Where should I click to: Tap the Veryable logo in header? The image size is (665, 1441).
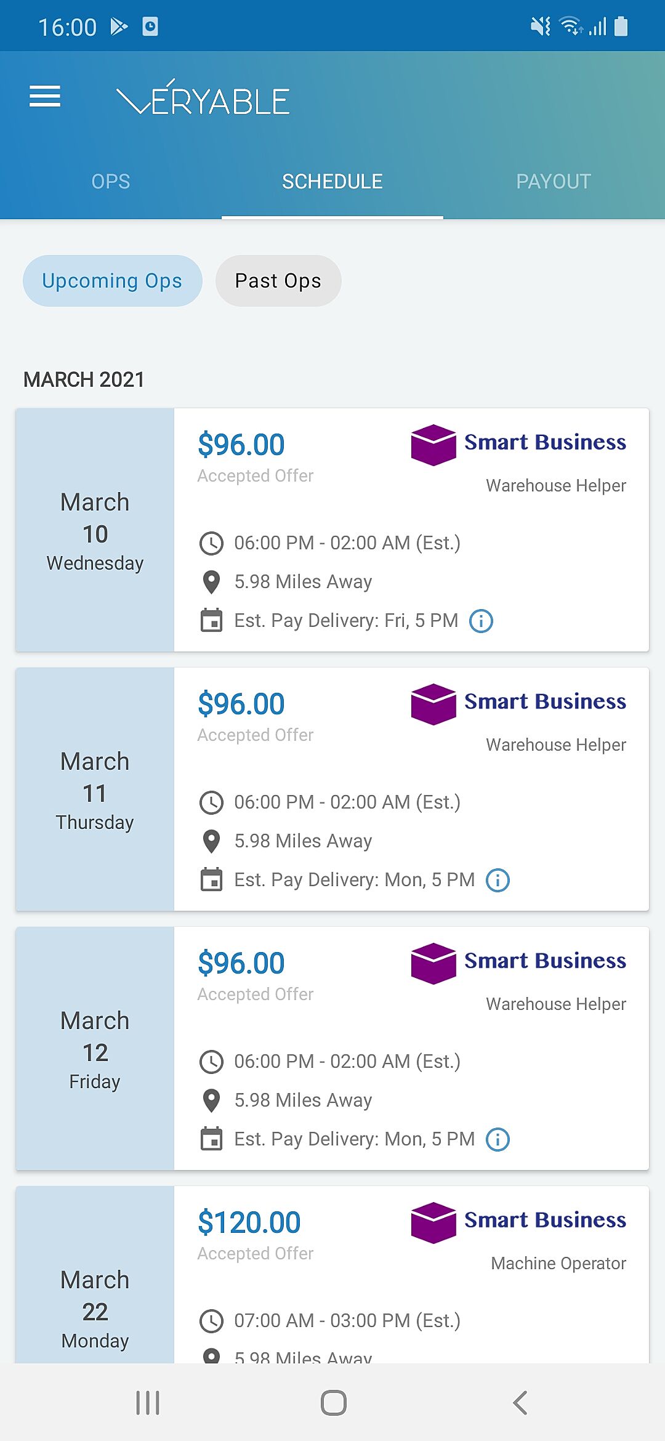click(203, 97)
